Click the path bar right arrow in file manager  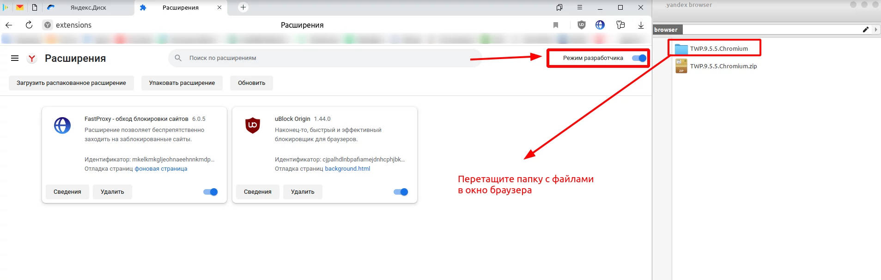tap(875, 30)
